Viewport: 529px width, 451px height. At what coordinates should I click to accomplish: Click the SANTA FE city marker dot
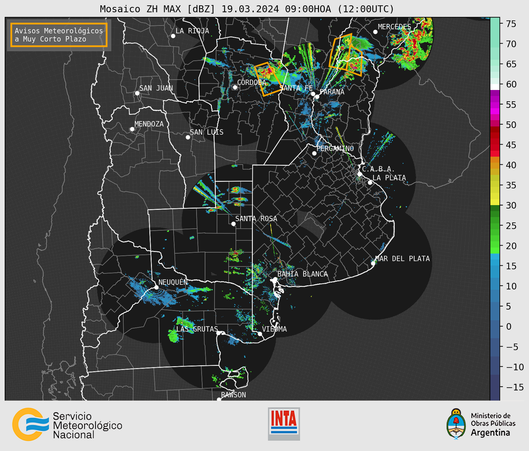click(x=313, y=94)
